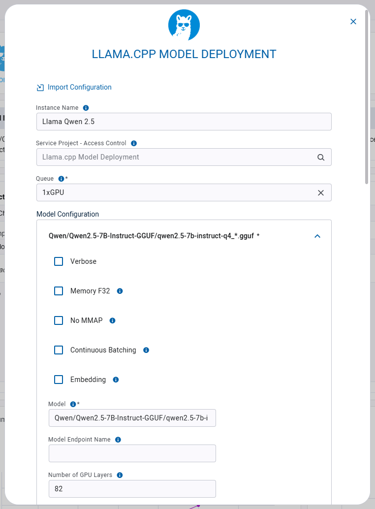
Task: Click info icon next to Number of GPU Layers
Action: click(x=120, y=475)
